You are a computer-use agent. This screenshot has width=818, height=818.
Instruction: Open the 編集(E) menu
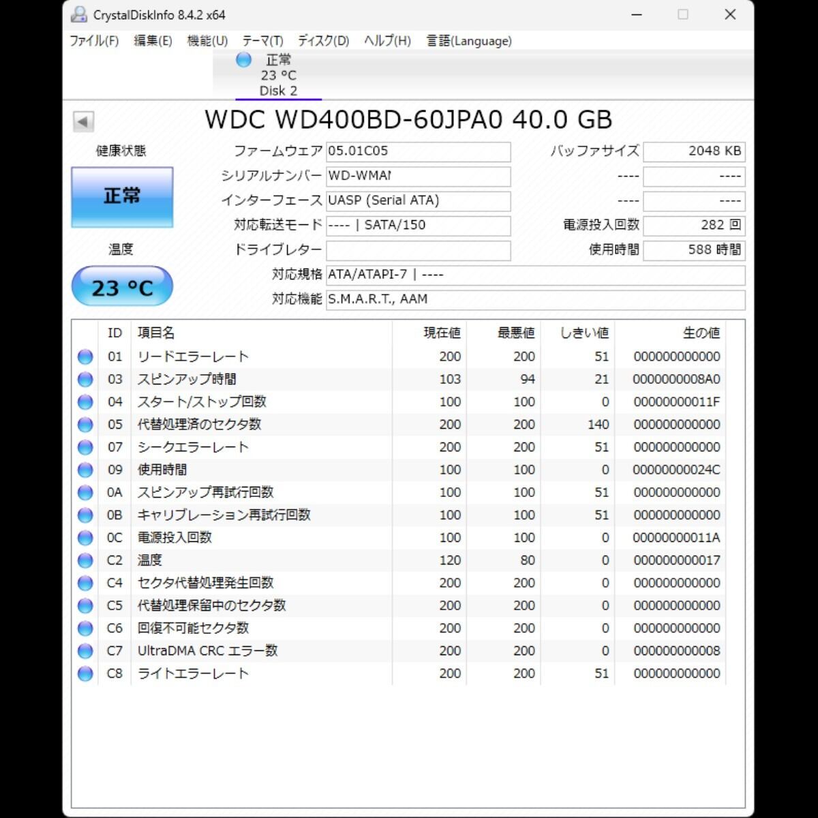point(153,41)
